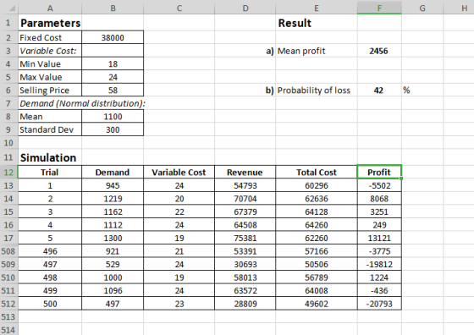Select Standard Dev value 300
The height and width of the screenshot is (335, 474).
click(x=113, y=129)
